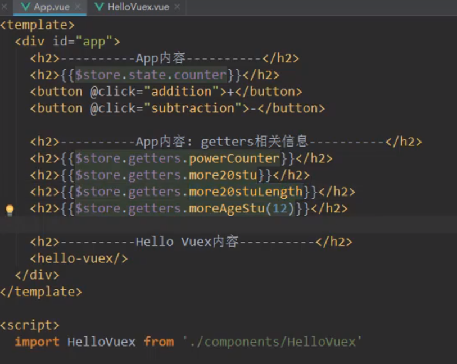
Task: Click the closing </div> tag
Action: click(37, 275)
